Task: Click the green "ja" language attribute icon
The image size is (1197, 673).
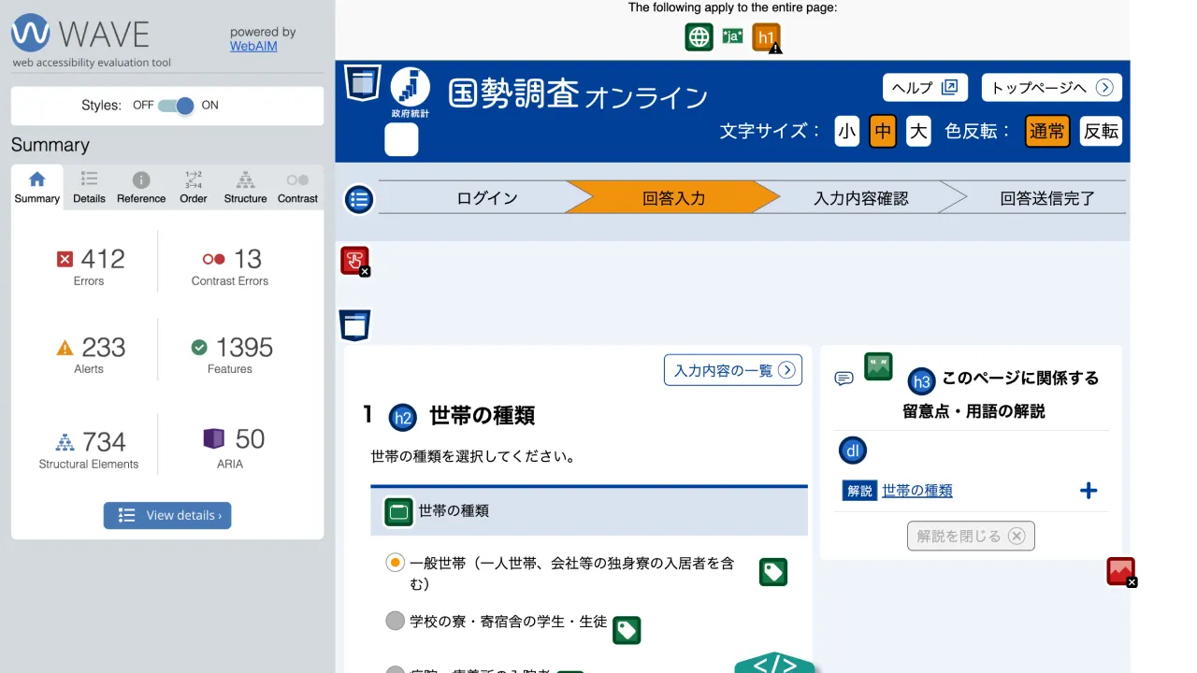Action: point(731,36)
